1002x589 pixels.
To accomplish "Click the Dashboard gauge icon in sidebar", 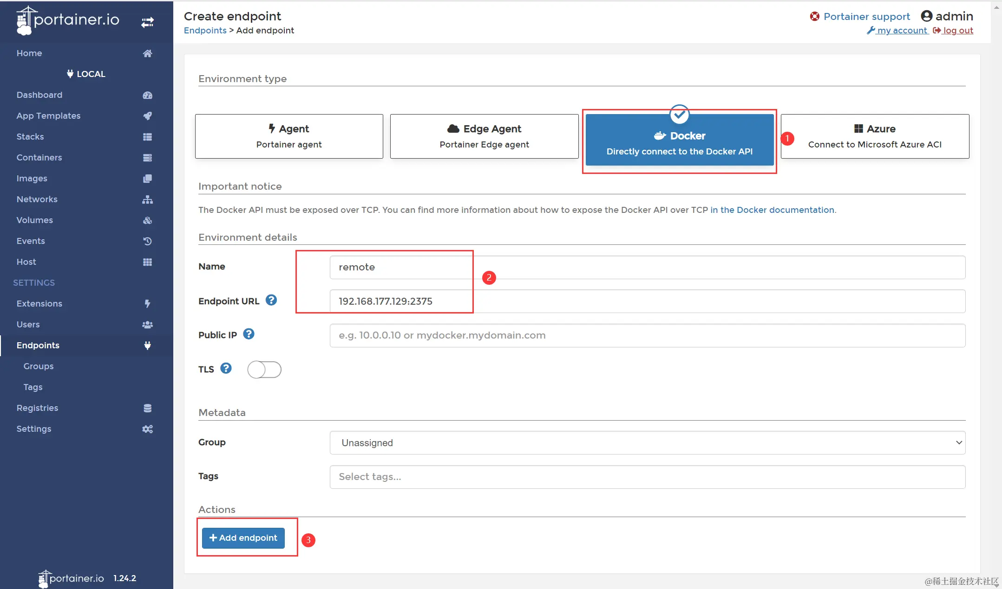I will click(x=147, y=95).
